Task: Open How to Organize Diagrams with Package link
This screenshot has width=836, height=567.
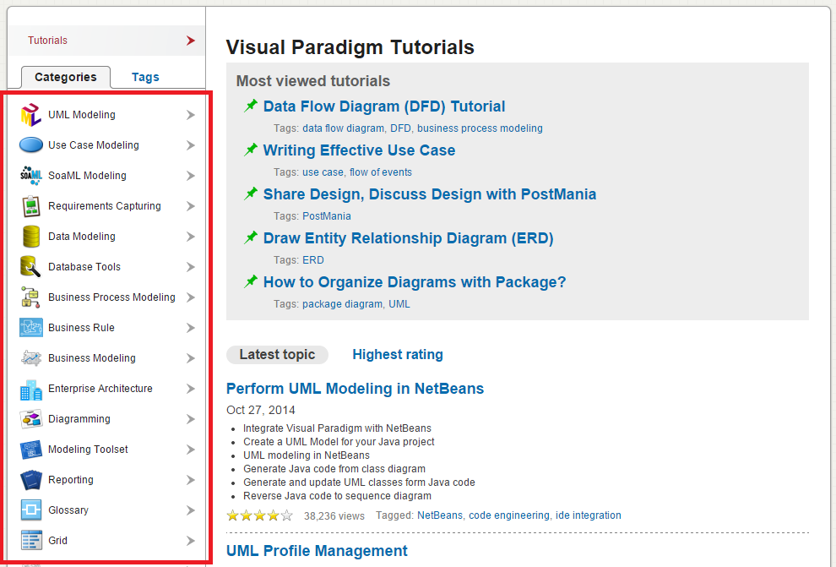Action: pos(415,281)
